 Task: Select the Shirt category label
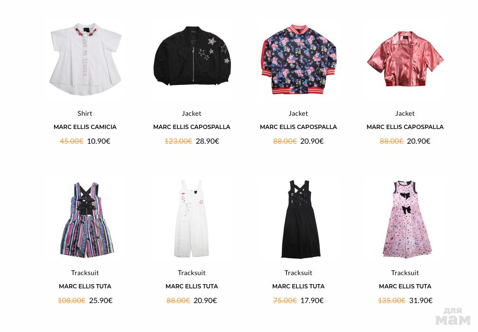pos(85,113)
